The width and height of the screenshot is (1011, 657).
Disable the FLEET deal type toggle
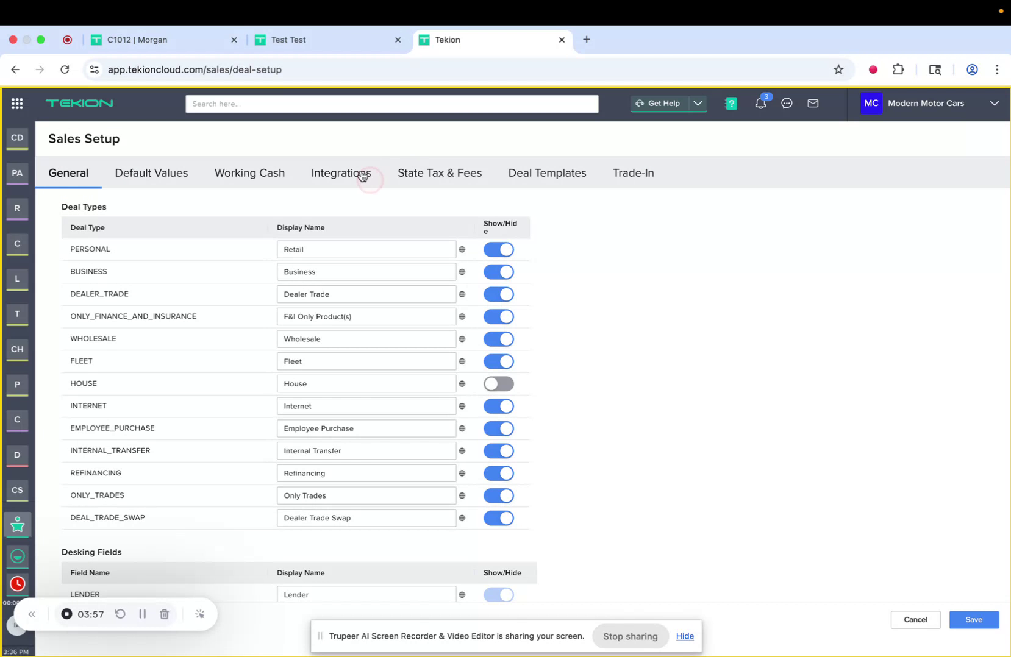(499, 361)
